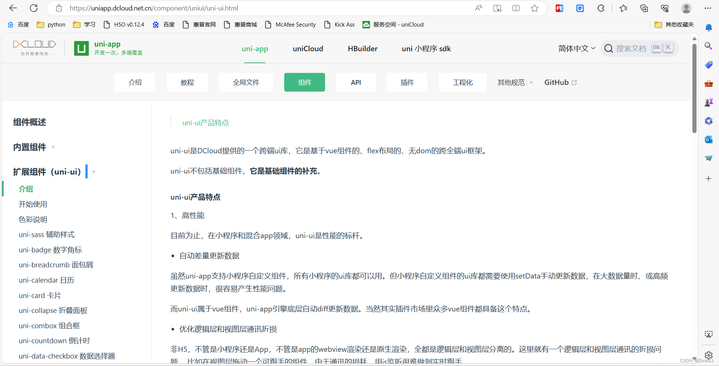This screenshot has width=719, height=366.
Task: Open the extensions puzzle icon
Action: (x=601, y=8)
